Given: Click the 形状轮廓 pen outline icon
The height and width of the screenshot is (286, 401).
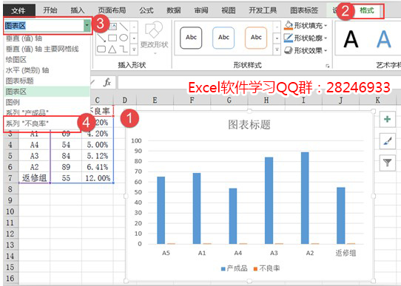Looking at the screenshot, I should tap(289, 38).
